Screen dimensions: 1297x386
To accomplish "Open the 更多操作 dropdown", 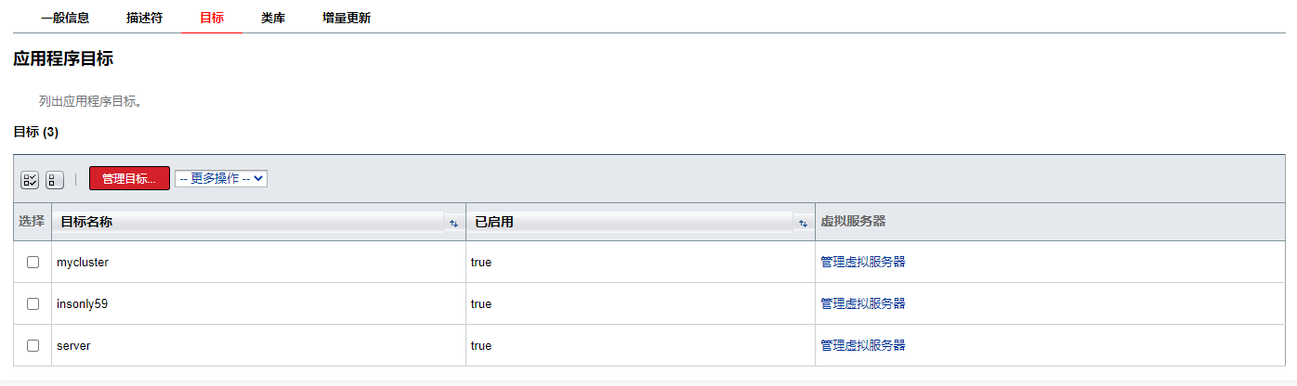I will (221, 178).
